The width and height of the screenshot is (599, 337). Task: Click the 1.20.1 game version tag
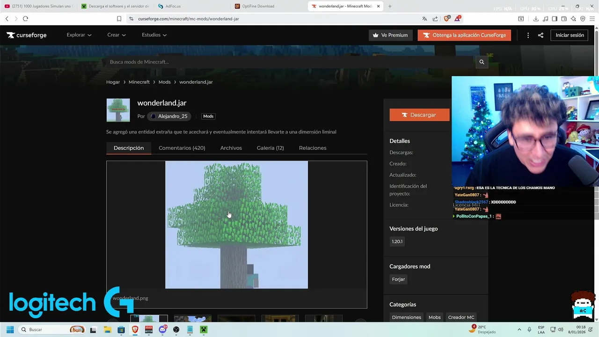(x=397, y=242)
